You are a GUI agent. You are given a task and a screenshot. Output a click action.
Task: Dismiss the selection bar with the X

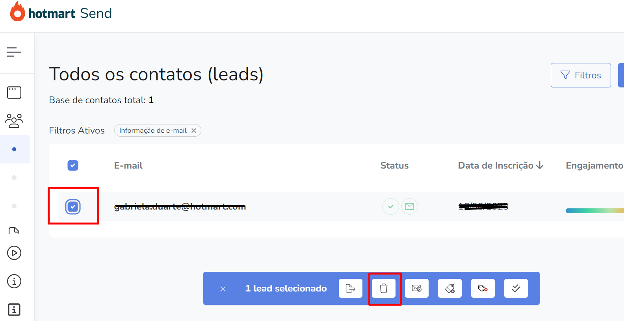[x=223, y=289]
